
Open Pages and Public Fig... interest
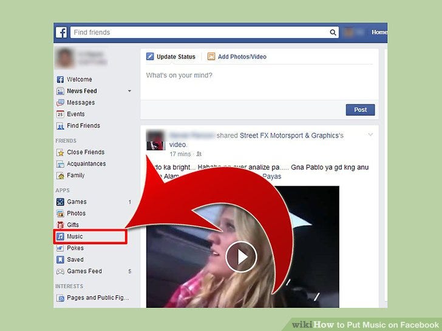tap(98, 298)
